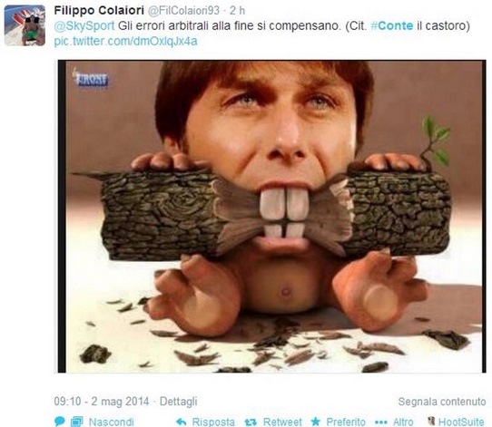Open the Altro more-options menu
The width and height of the screenshot is (492, 427).
[x=403, y=422]
